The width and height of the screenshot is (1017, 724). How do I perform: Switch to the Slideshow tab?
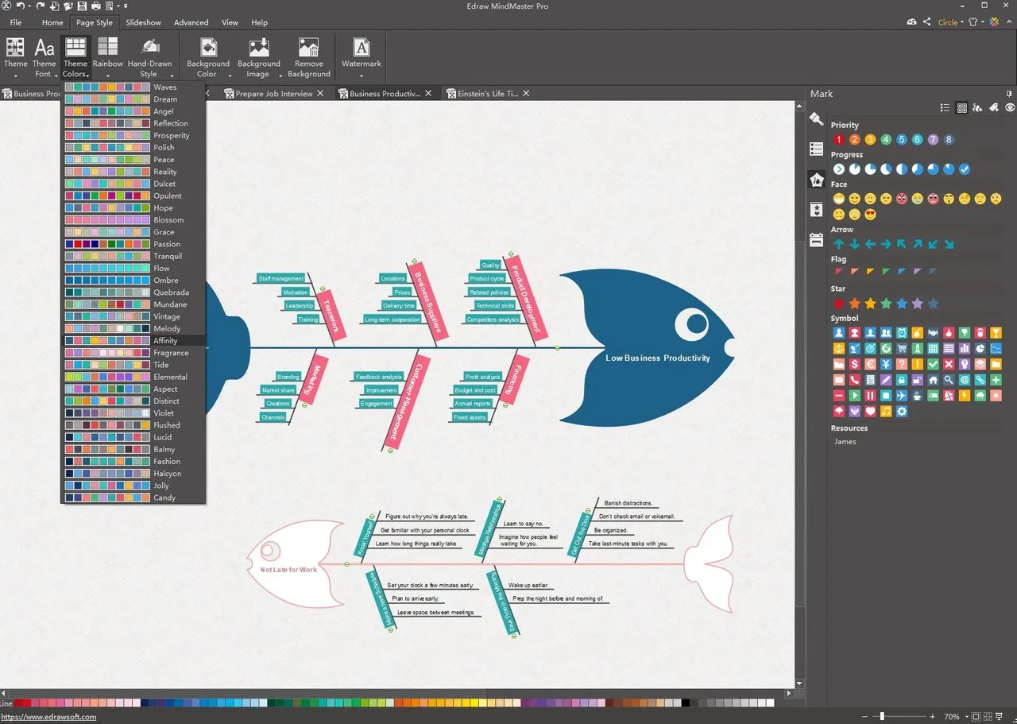144,22
